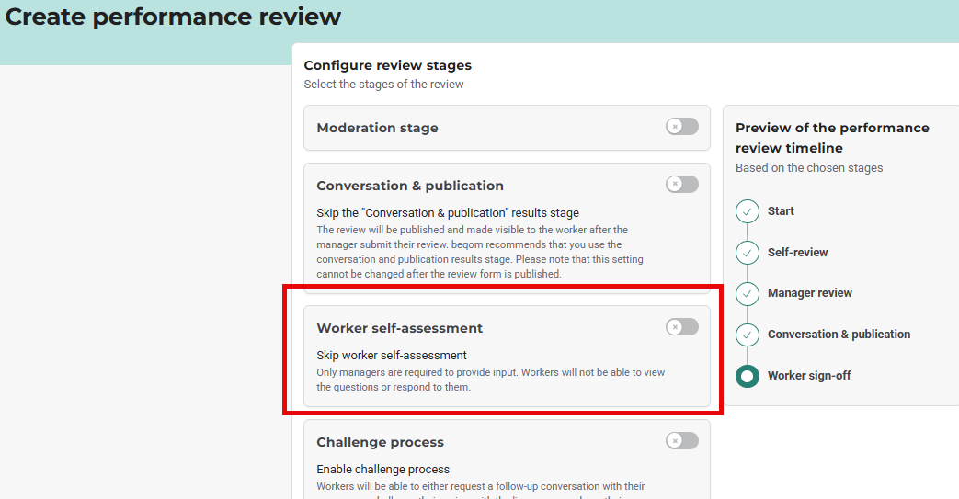The image size is (959, 499).
Task: Turn on Skip worker self-assessment switch
Action: tap(681, 327)
